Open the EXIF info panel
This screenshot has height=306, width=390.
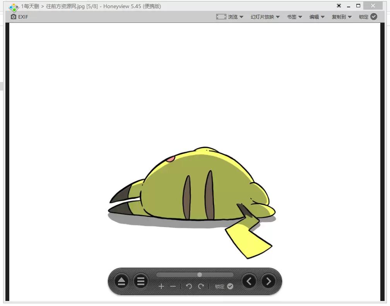point(19,17)
